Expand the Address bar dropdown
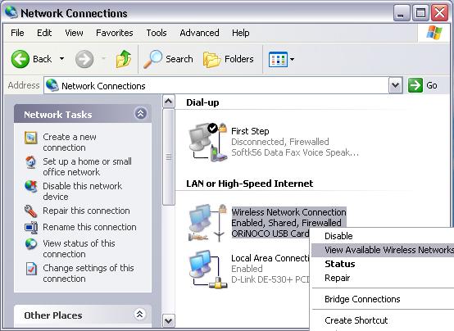This screenshot has height=331, width=454. (x=396, y=85)
